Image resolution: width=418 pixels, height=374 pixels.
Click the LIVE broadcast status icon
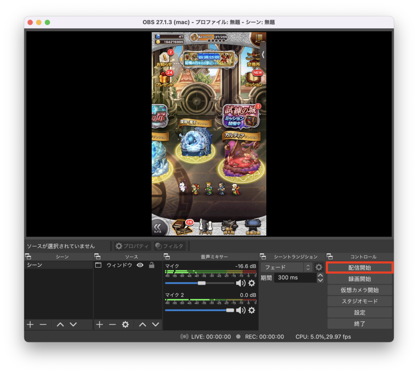click(x=184, y=337)
